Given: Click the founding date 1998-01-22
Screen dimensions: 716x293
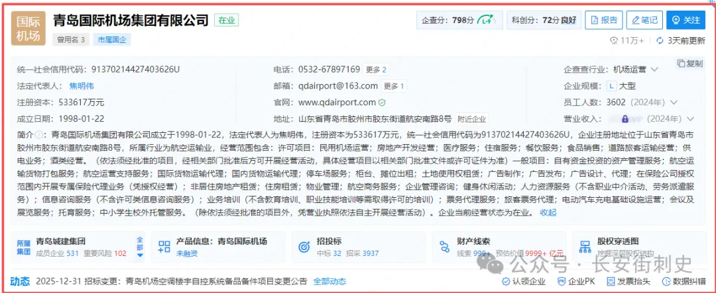Looking at the screenshot, I should tap(82, 119).
